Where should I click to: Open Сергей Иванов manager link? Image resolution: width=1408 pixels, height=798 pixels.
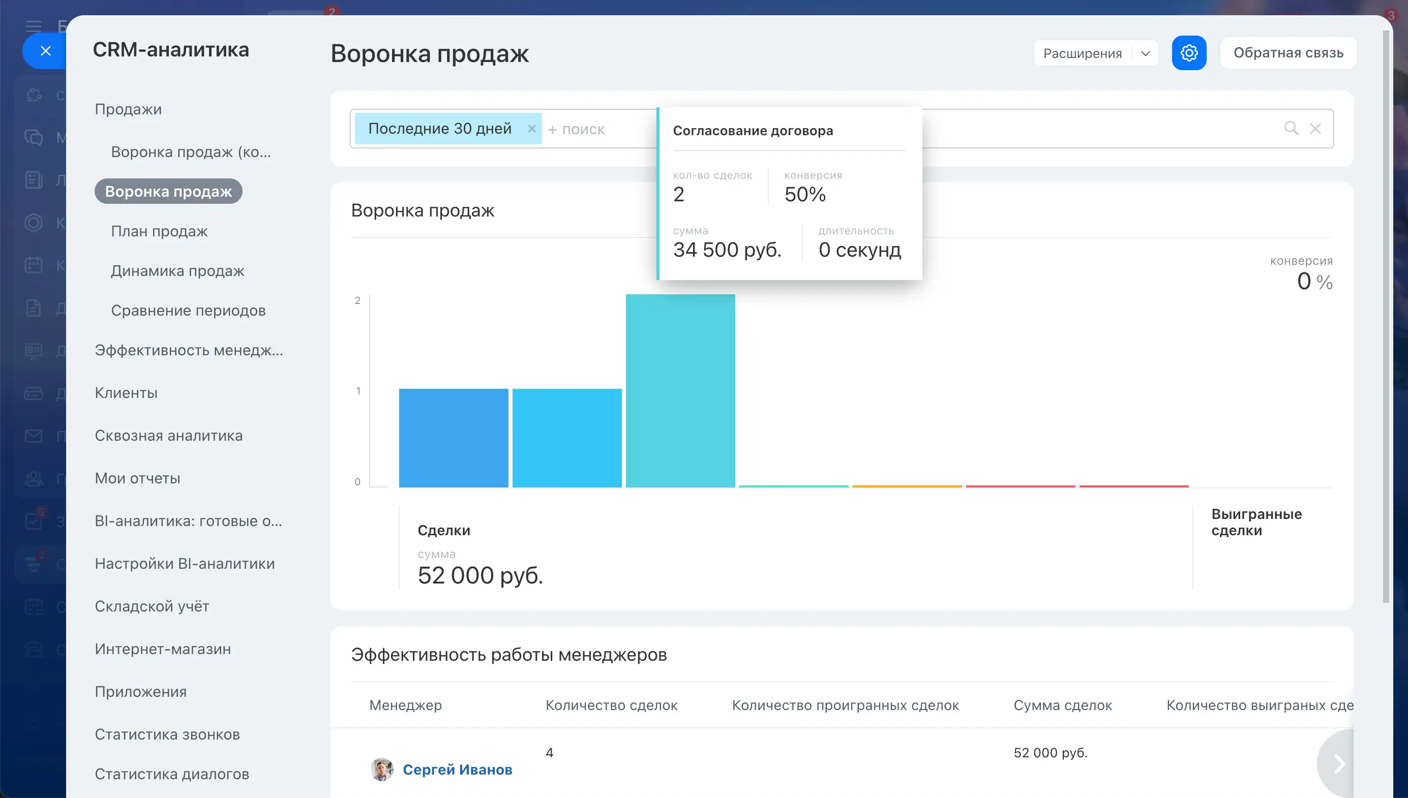coord(457,769)
